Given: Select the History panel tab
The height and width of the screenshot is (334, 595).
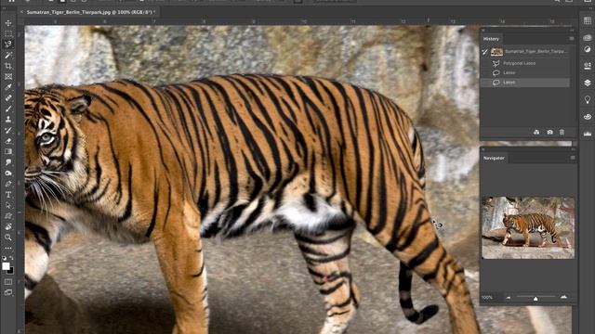Looking at the screenshot, I should [x=491, y=39].
